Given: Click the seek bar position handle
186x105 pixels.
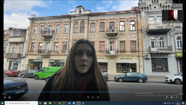Looking at the screenshot, I should (127, 92).
